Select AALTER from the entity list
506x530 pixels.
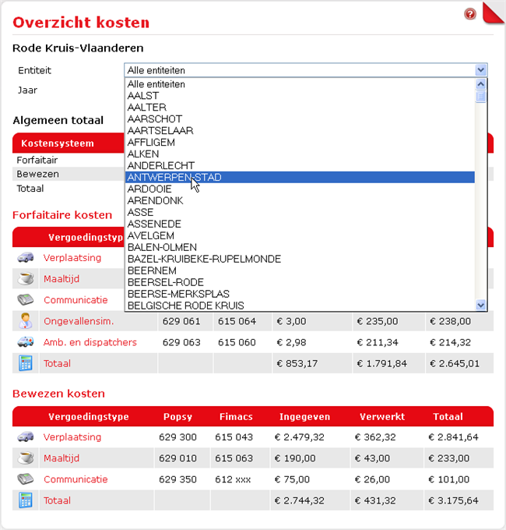300,107
